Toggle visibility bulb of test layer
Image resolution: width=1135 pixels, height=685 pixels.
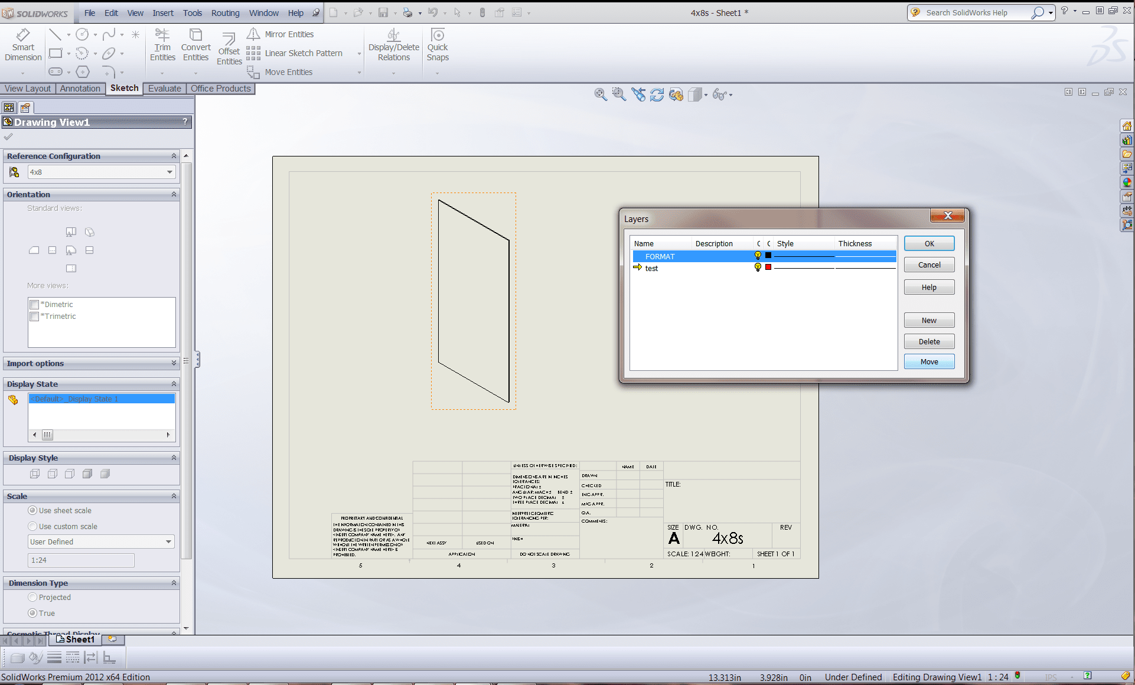(x=758, y=268)
